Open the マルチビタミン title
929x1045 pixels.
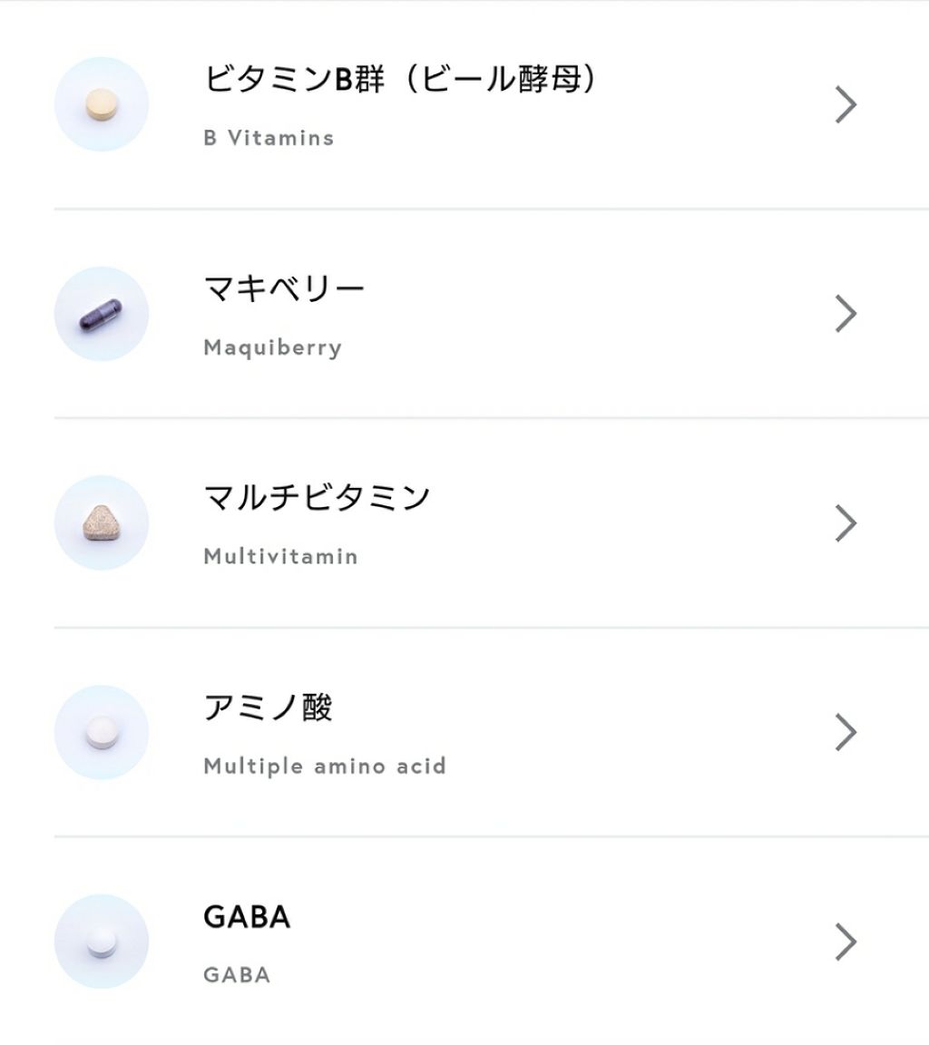coord(317,498)
